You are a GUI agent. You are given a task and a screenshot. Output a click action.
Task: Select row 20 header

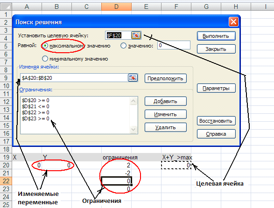coord(6,165)
